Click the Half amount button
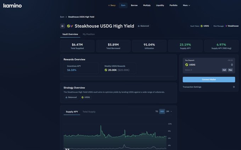Viewport: 241px width, 150px height. coord(224,70)
